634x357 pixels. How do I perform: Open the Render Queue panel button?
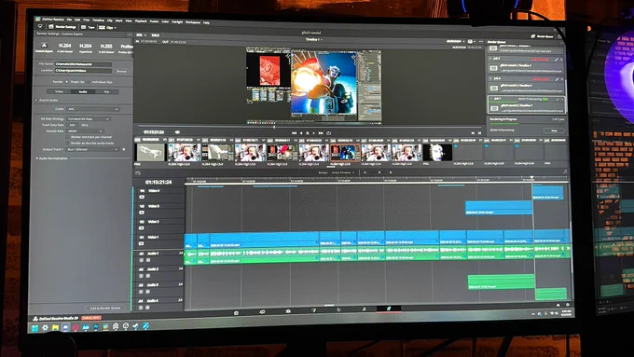click(542, 36)
